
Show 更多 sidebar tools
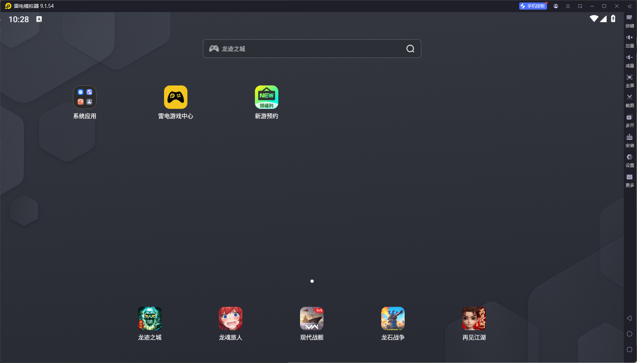(630, 181)
